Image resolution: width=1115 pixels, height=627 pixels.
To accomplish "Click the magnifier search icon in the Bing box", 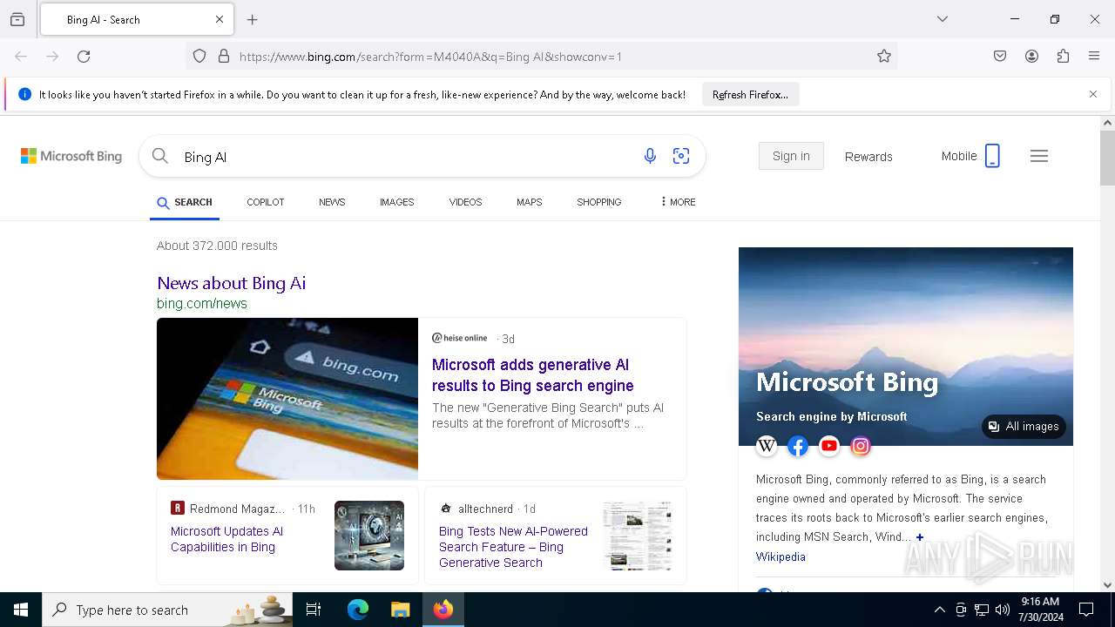I will point(160,156).
